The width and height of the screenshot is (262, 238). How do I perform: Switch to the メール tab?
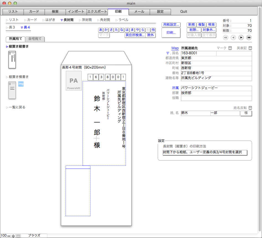[139, 12]
